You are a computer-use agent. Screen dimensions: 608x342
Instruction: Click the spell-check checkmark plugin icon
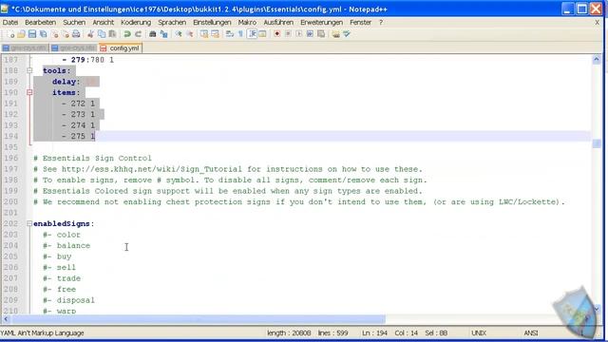(x=347, y=34)
